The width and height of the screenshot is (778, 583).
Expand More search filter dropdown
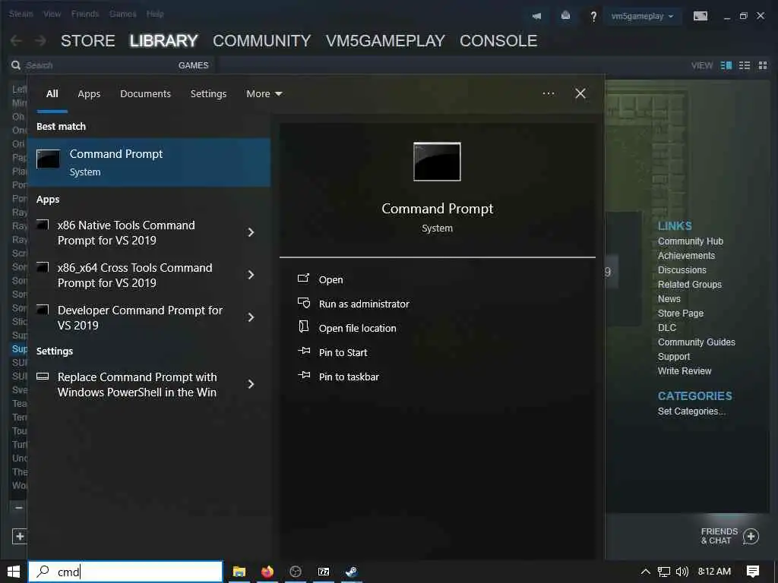[264, 93]
